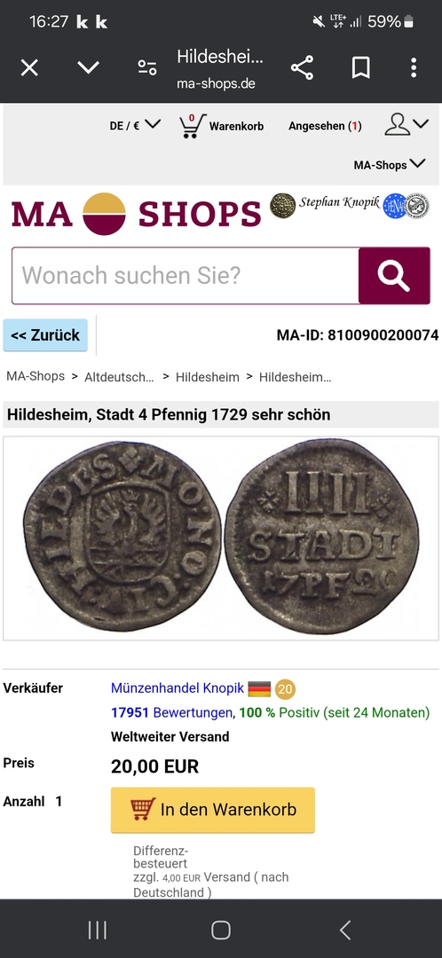Tap the share icon in browser bar
This screenshot has height=958, width=442.
(302, 67)
